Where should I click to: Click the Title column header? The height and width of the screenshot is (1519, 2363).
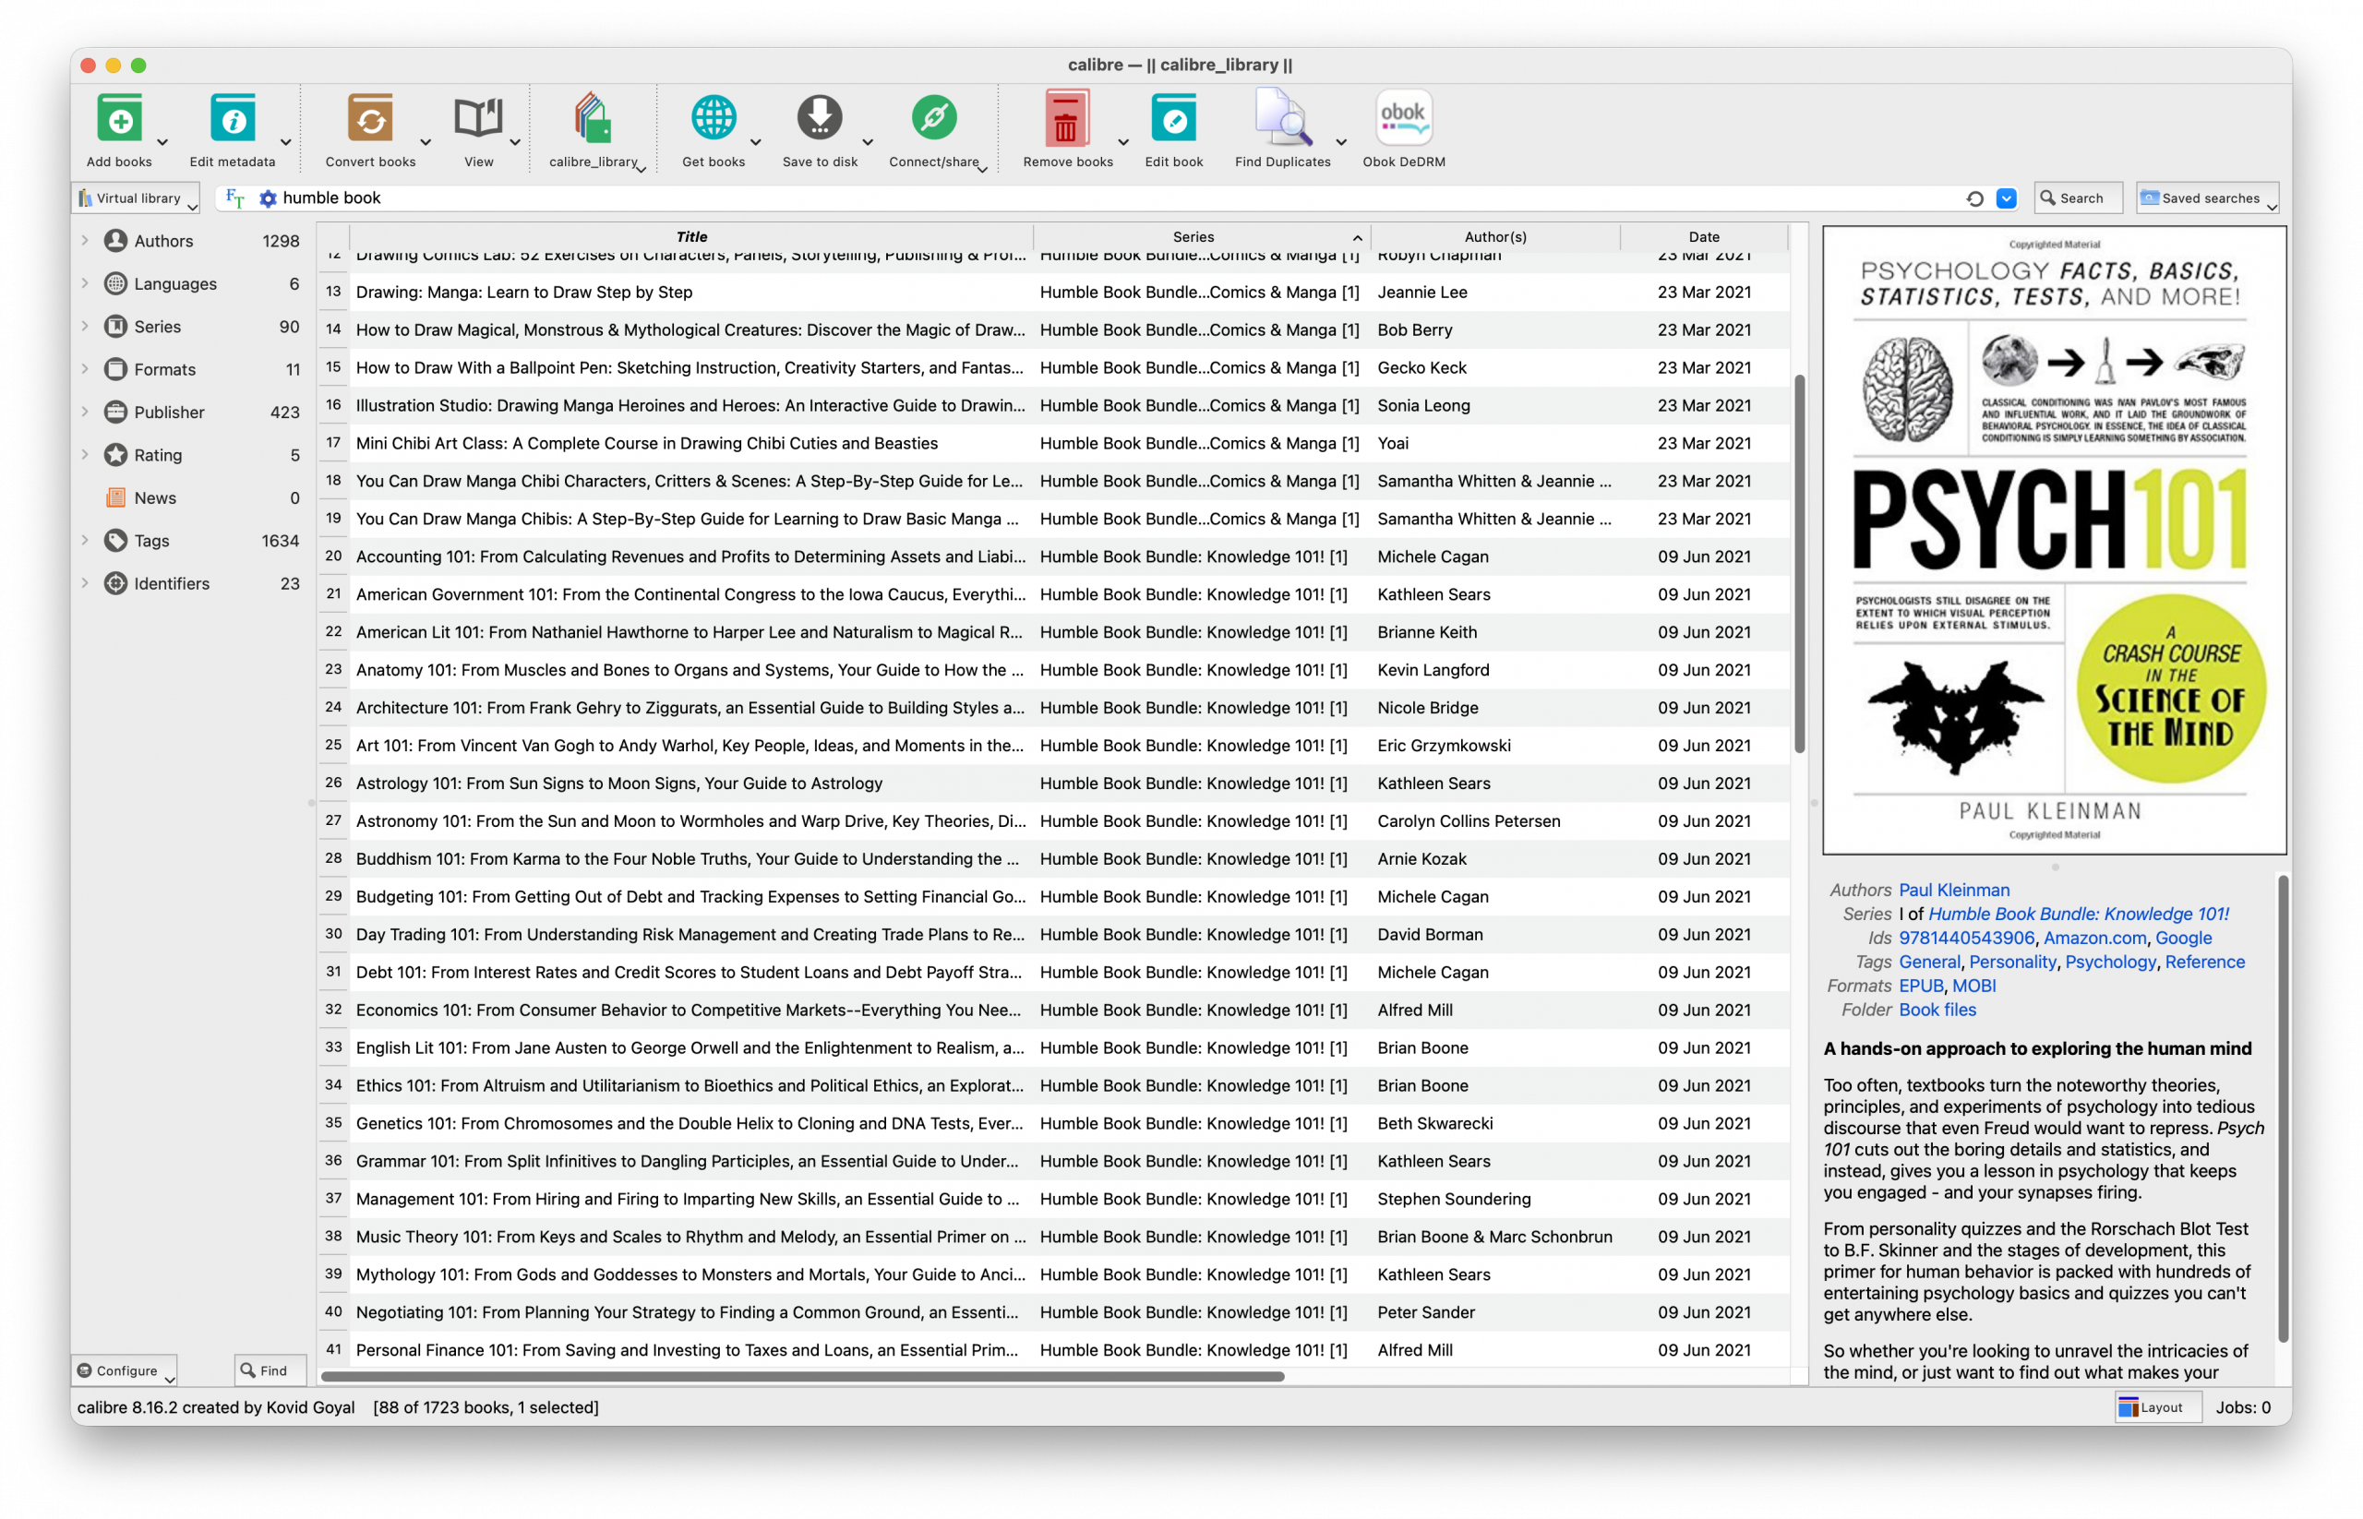690,237
